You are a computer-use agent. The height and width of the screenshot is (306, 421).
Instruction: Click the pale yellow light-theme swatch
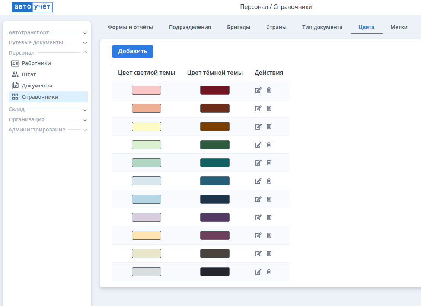tap(146, 127)
